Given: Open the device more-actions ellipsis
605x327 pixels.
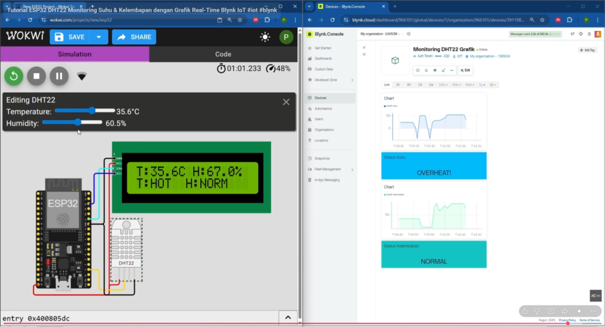Looking at the screenshot, I should tap(452, 70).
